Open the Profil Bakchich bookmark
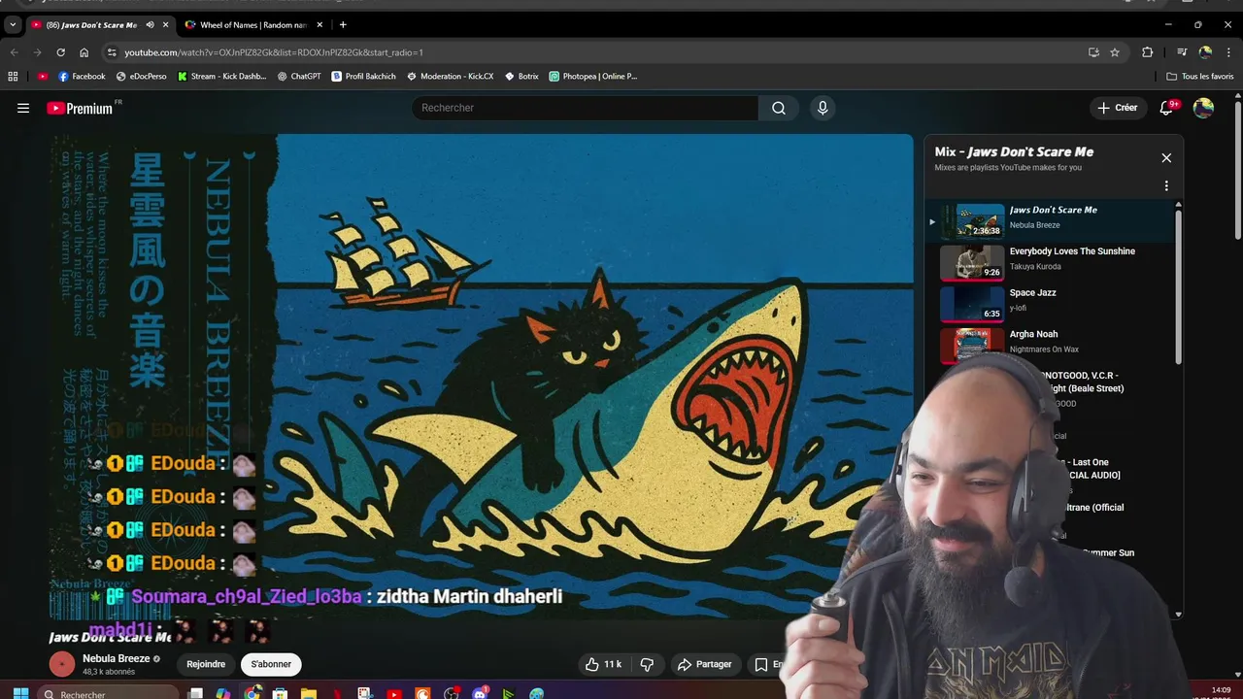Viewport: 1243px width, 699px height. click(363, 76)
